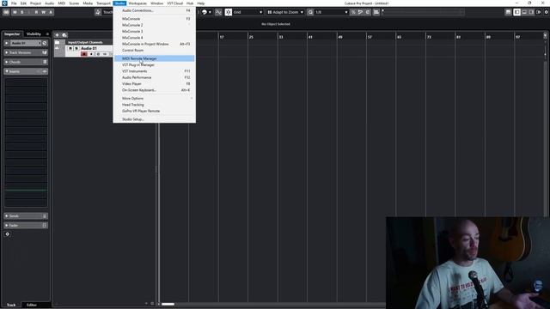Open VST Instruments menu entry
This screenshot has width=550, height=309.
(x=155, y=71)
